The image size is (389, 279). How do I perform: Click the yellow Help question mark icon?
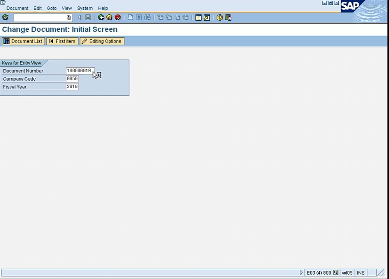point(219,17)
